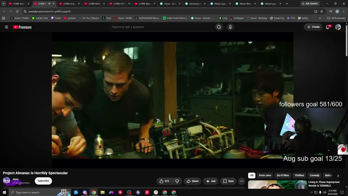Viewport: 348px width, 196px height.
Task: Save video to a playlist
Action: click(x=228, y=181)
